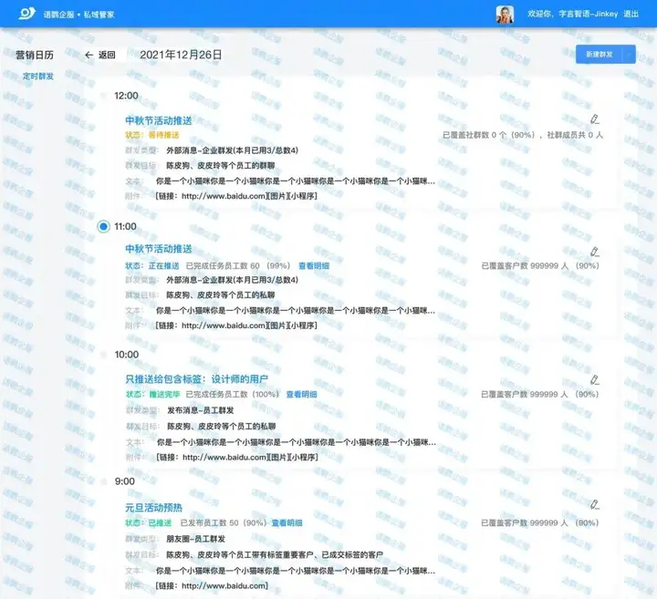Click 退出 to log out

click(x=631, y=15)
